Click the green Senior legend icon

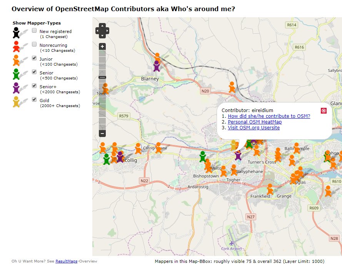16,74
